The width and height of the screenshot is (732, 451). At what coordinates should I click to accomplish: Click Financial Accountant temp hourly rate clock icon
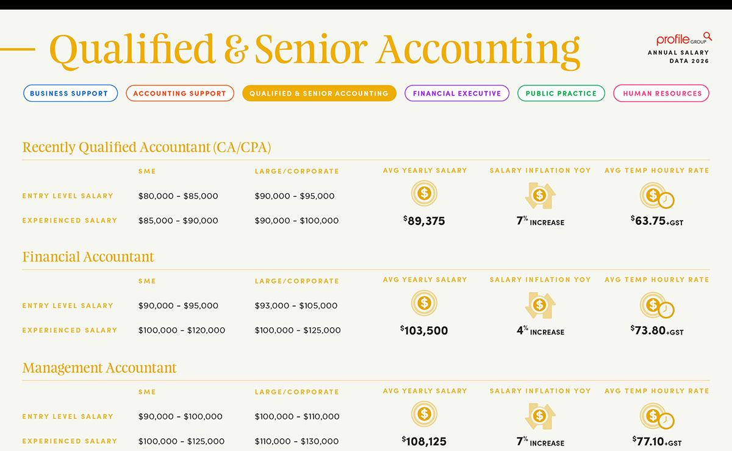click(656, 306)
